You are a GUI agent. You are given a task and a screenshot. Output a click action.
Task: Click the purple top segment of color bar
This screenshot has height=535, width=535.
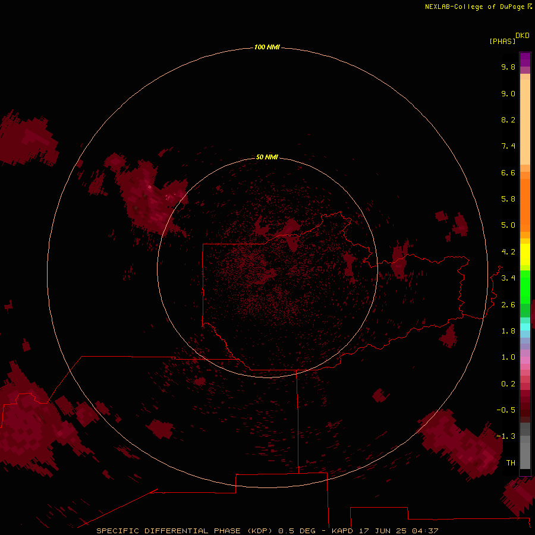[x=525, y=59]
